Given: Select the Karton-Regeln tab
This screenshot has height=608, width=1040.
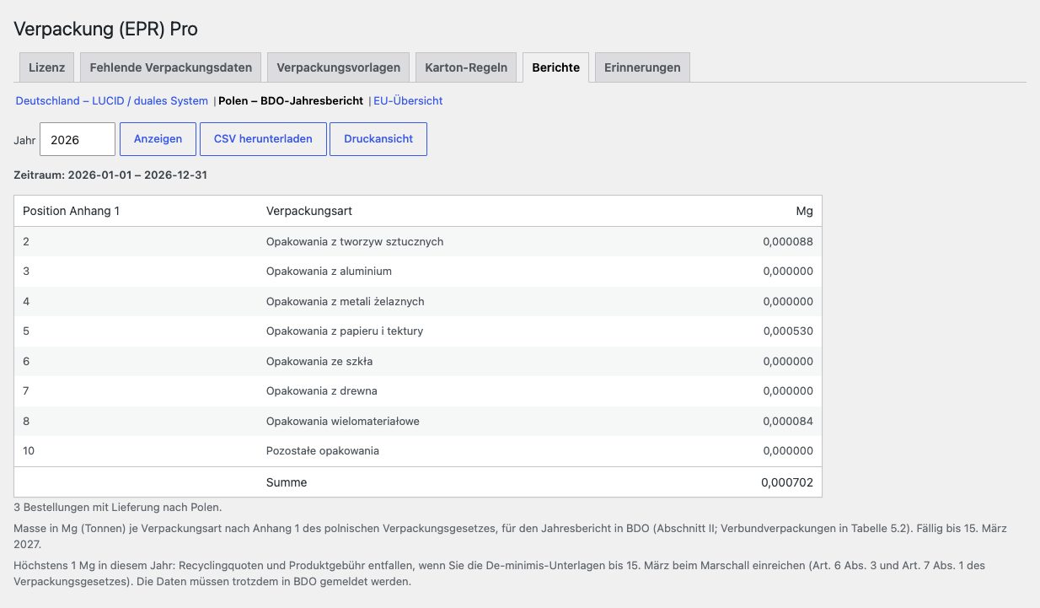Looking at the screenshot, I should point(466,67).
